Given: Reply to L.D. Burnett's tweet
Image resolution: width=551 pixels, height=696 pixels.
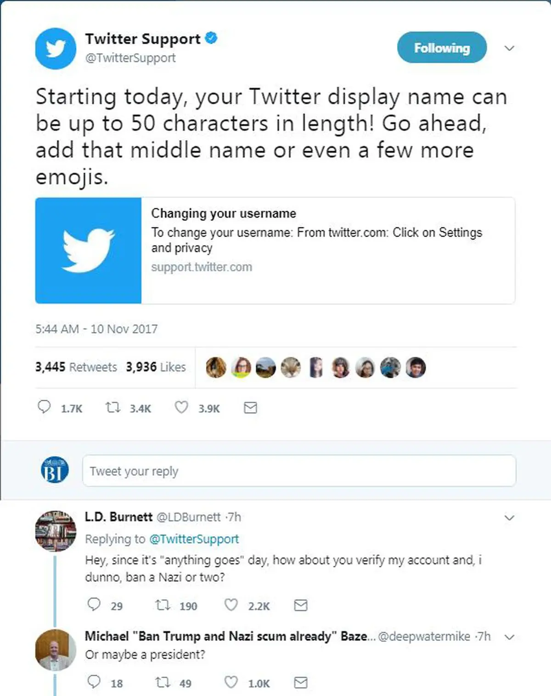Looking at the screenshot, I should (94, 604).
